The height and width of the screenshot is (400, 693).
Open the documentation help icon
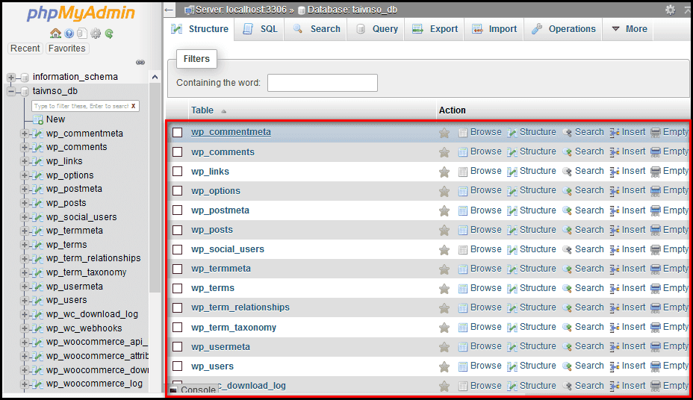tap(69, 33)
